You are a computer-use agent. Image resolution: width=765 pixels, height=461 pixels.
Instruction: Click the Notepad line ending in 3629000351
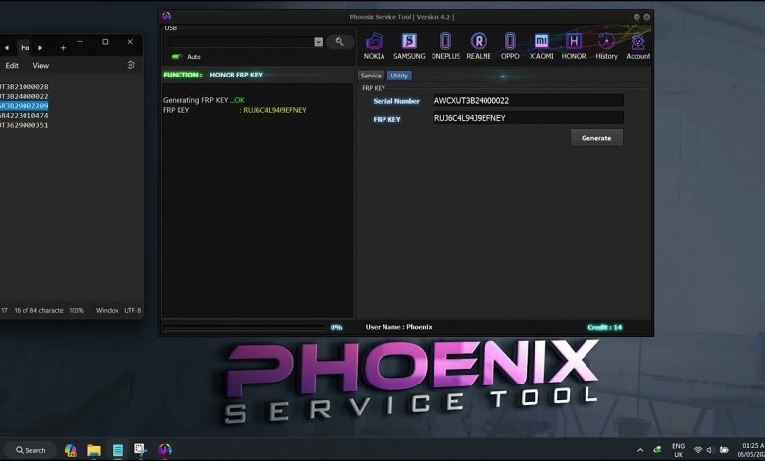coord(24,125)
